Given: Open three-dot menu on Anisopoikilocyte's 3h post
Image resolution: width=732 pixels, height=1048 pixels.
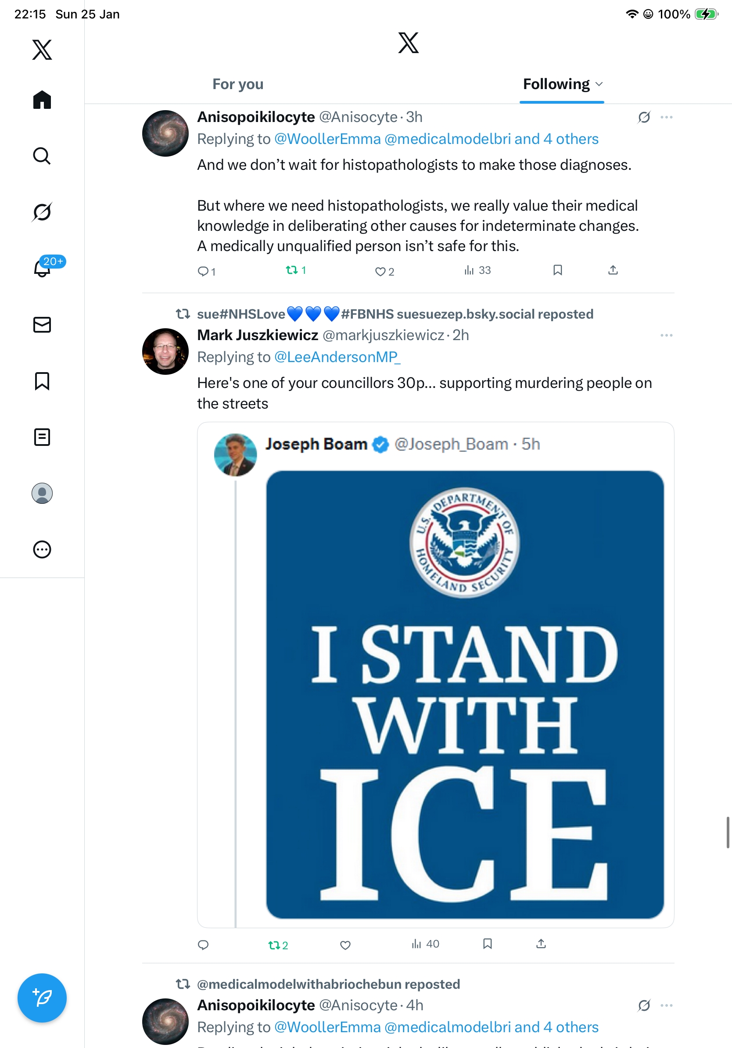Looking at the screenshot, I should [x=666, y=117].
